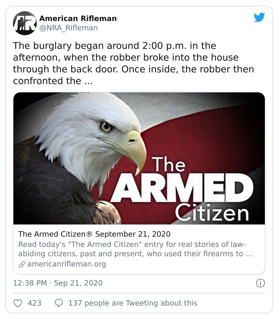Click the Twitter bird logo
Viewport: 279px width, 319px height.
point(259,18)
